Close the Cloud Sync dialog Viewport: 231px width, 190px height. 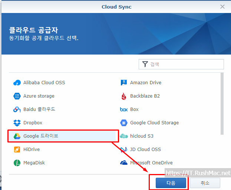coord(222,7)
